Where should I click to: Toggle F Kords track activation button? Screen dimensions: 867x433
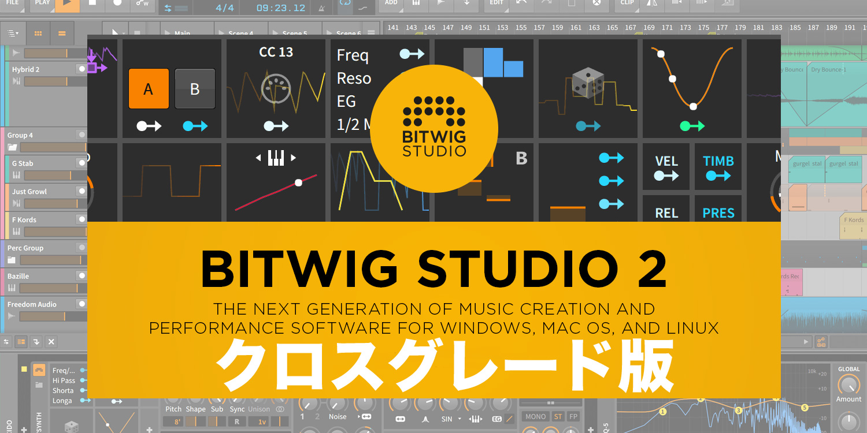pos(81,219)
